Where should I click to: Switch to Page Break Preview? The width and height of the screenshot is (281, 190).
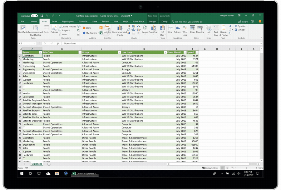click(x=232, y=167)
